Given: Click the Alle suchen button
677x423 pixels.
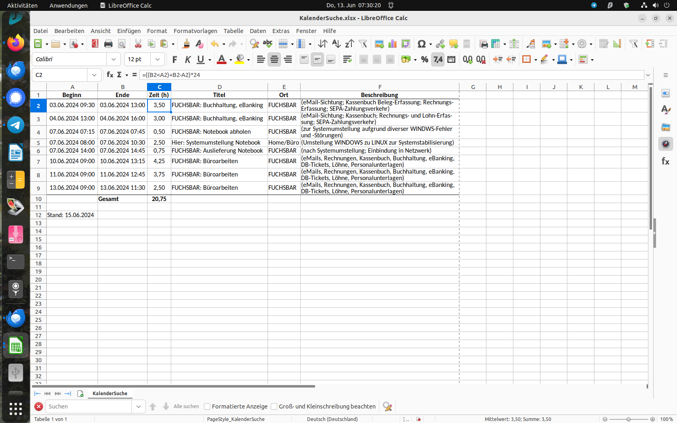Looking at the screenshot, I should [x=186, y=406].
